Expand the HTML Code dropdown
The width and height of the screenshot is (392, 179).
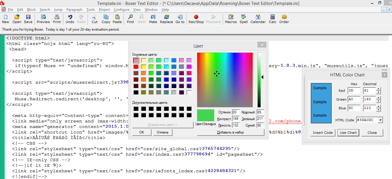click(380, 120)
